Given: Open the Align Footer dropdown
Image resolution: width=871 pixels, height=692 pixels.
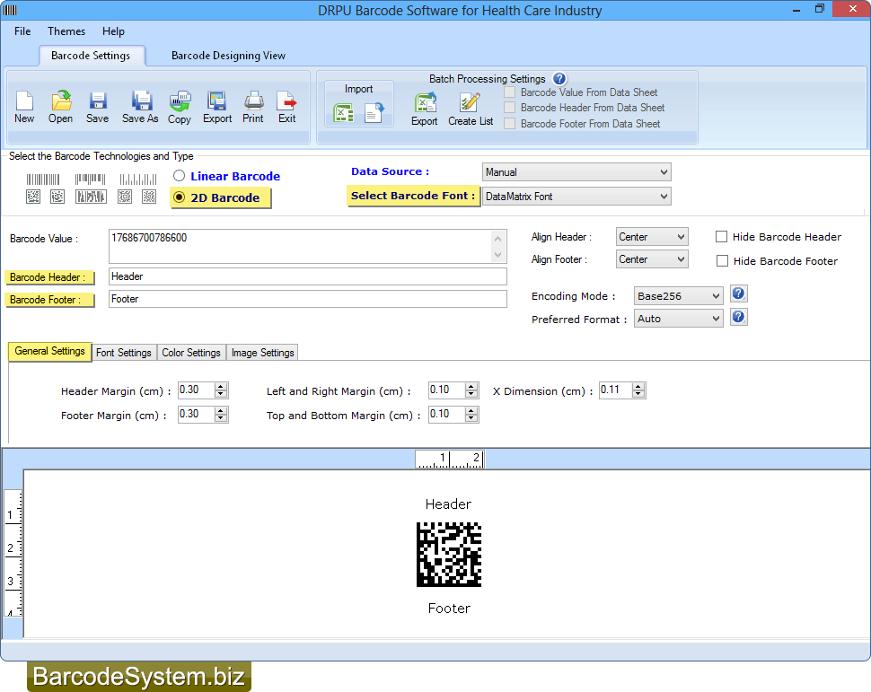Looking at the screenshot, I should point(652,259).
